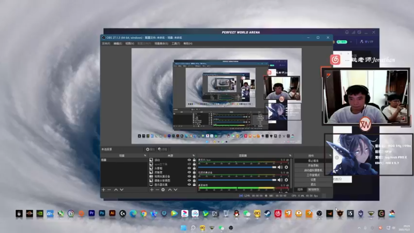The image size is (414, 233).
Task: Expand the status dropdown chevron in Perfect World Arena
Action: [x=351, y=42]
